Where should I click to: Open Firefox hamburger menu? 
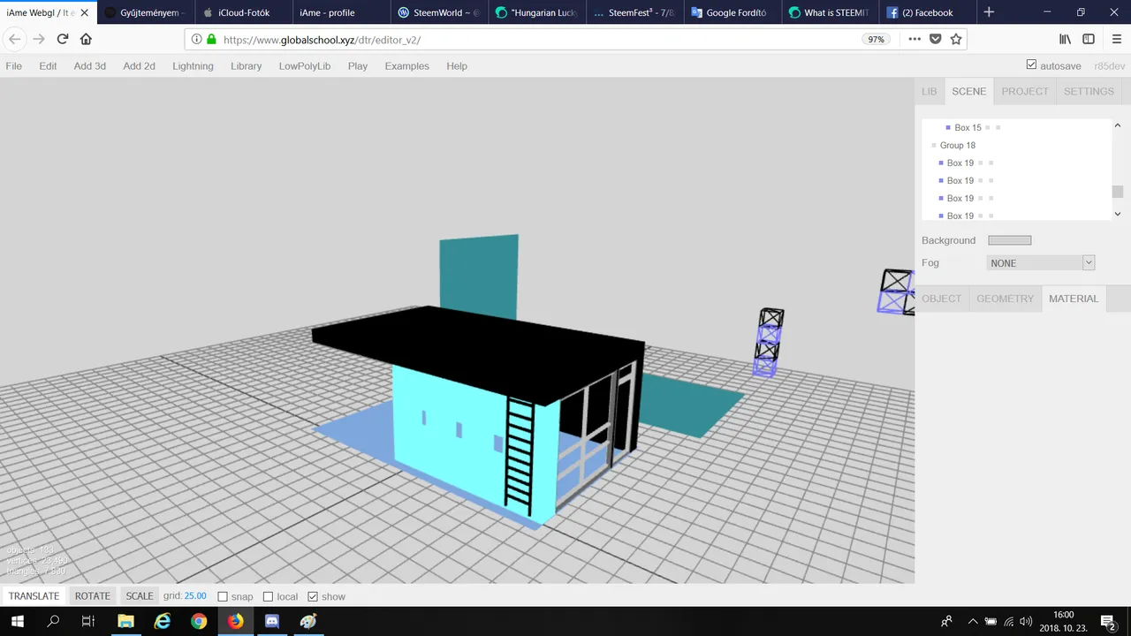click(x=1117, y=39)
